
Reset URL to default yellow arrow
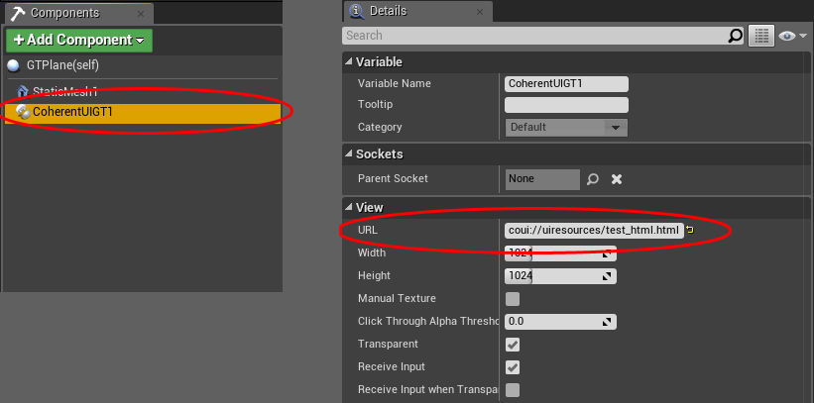point(690,231)
